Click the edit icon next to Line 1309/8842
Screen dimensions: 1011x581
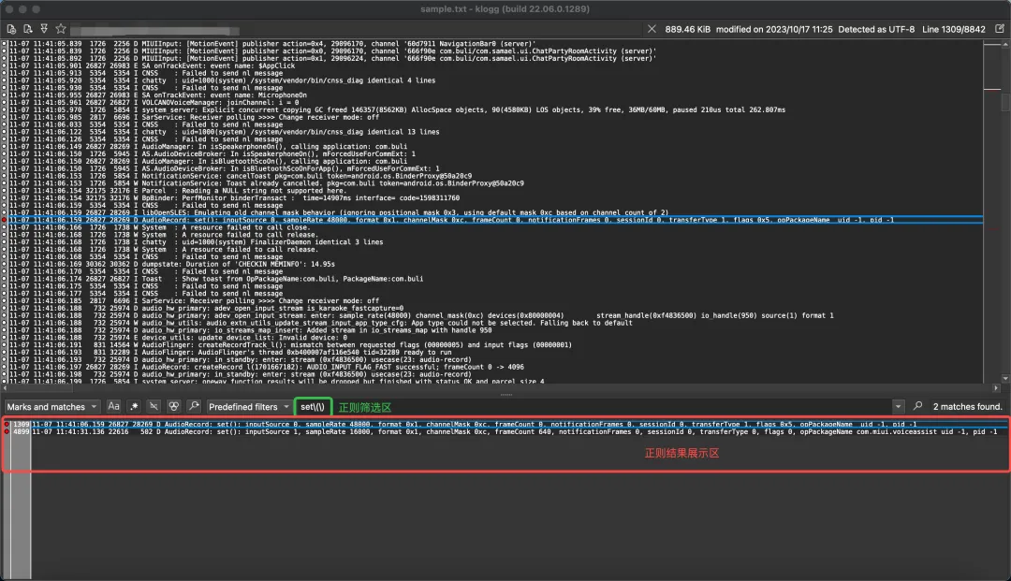pyautogui.click(x=1000, y=29)
